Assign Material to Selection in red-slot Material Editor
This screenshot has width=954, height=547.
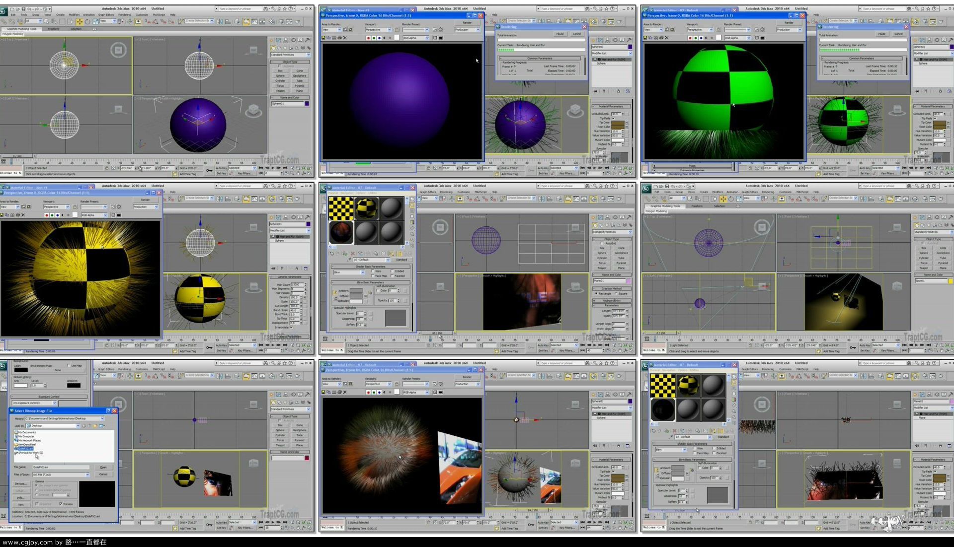[345, 254]
